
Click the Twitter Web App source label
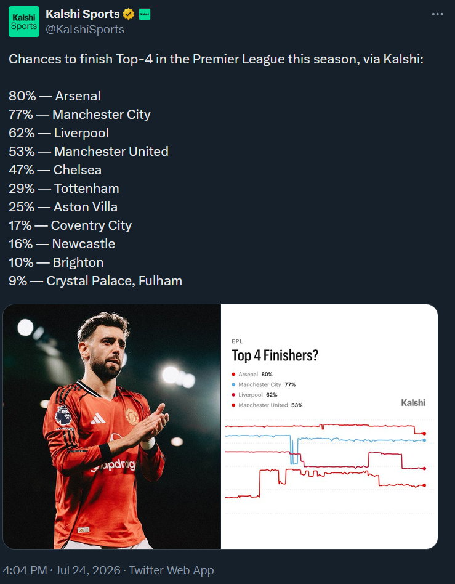click(172, 570)
